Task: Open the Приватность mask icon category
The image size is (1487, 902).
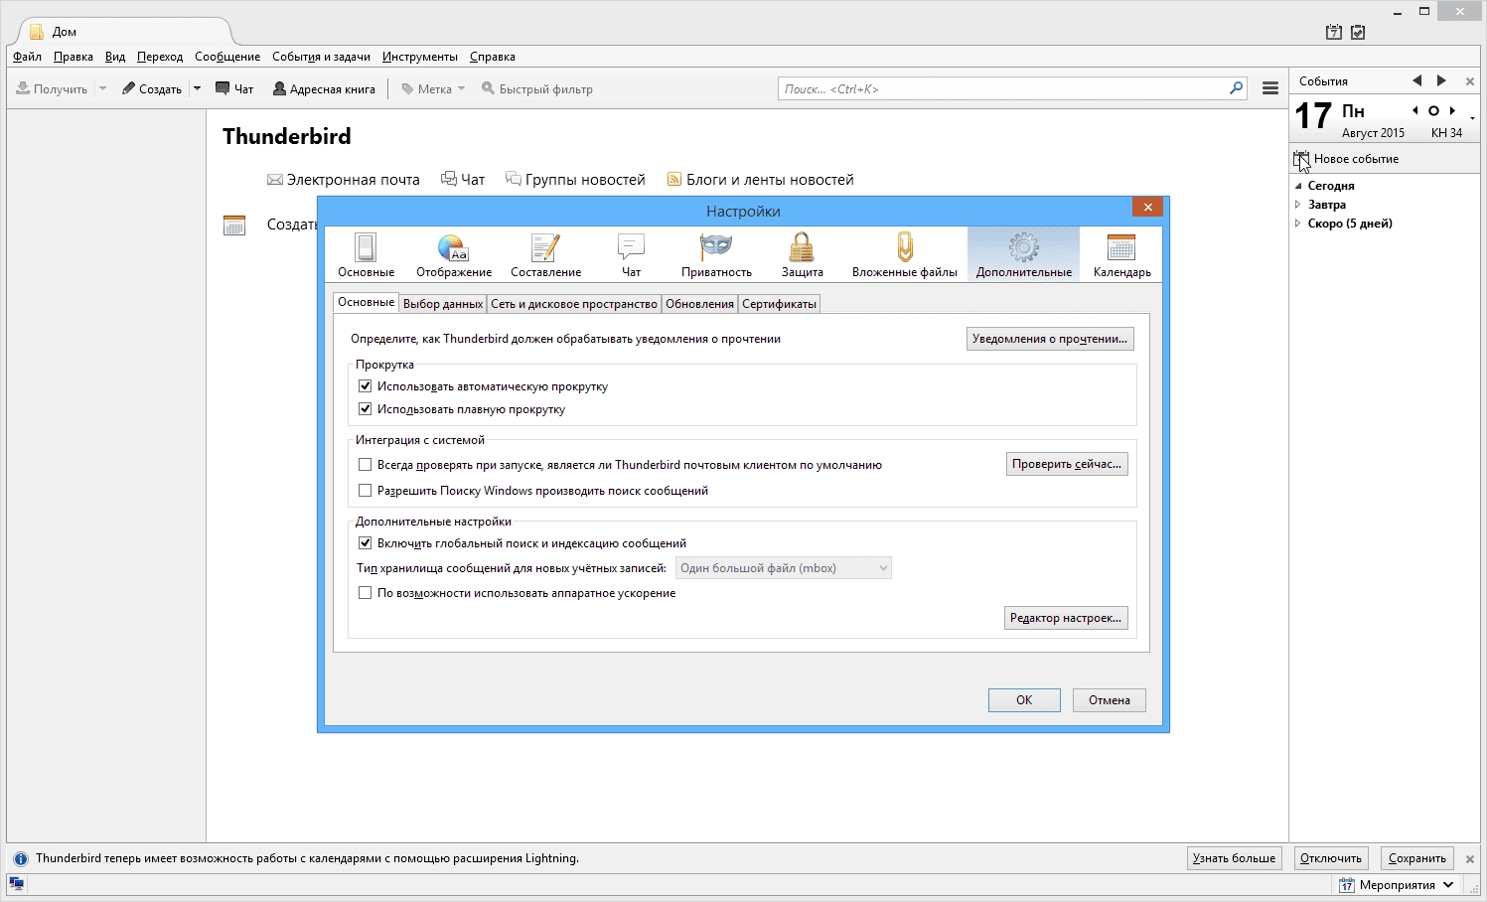Action: click(716, 254)
